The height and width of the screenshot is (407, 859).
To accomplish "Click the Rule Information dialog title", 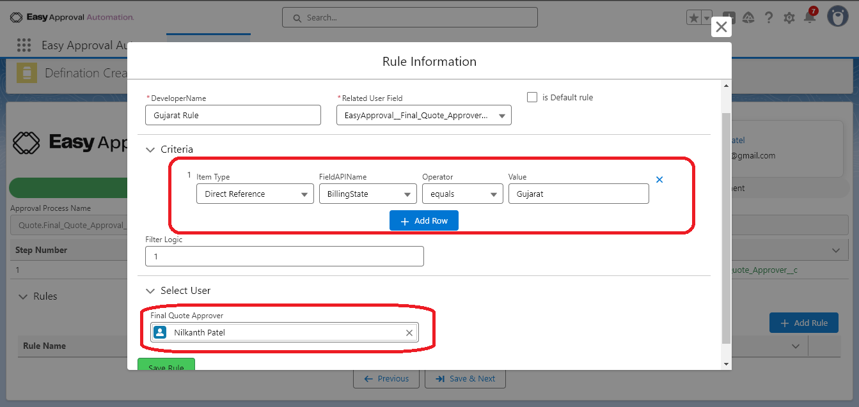I will coord(429,61).
